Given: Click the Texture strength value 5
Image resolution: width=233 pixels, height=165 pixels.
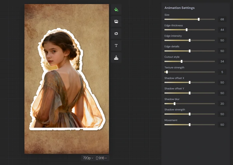Looking at the screenshot, I should [x=222, y=72].
